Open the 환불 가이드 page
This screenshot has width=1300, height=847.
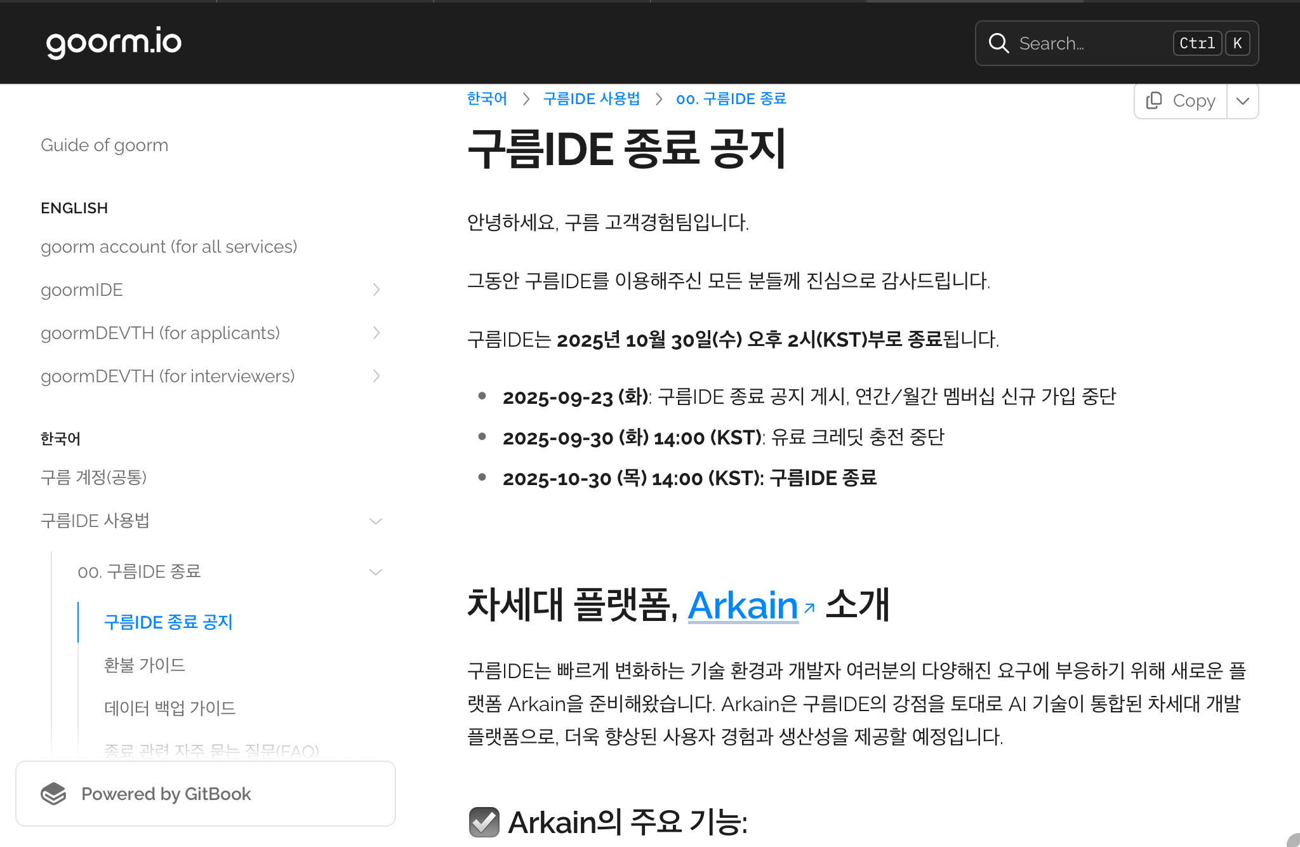pos(145,665)
